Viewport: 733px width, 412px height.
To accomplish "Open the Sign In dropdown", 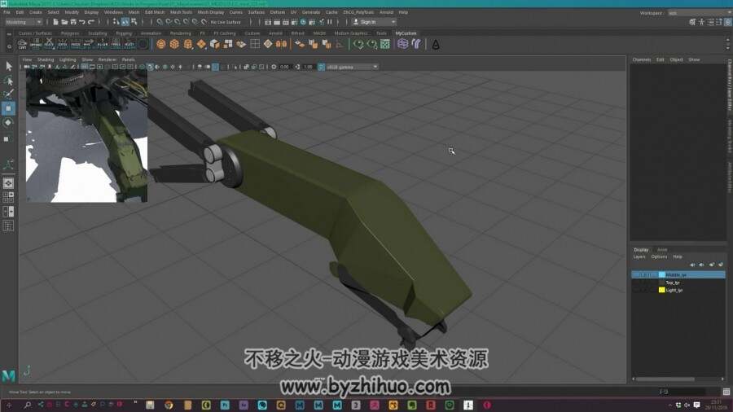I will tap(374, 22).
